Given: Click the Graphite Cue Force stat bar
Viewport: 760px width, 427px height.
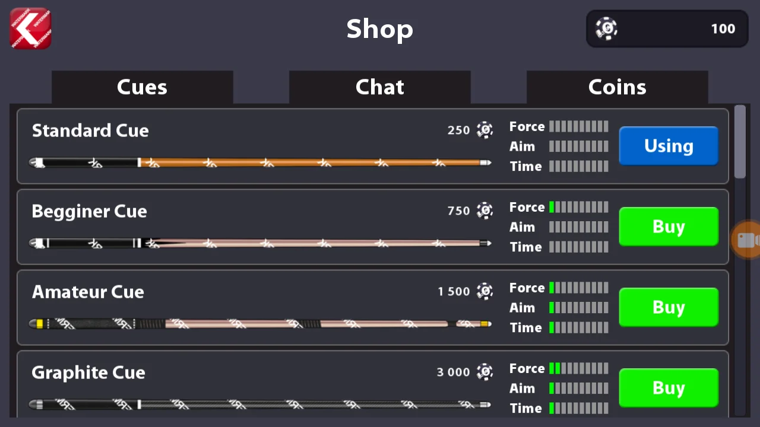Looking at the screenshot, I should tap(578, 368).
